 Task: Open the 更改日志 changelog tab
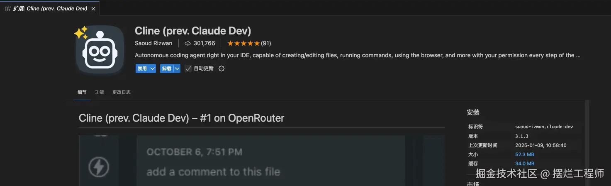(122, 92)
